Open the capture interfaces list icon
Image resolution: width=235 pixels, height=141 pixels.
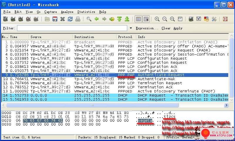click(6, 19)
